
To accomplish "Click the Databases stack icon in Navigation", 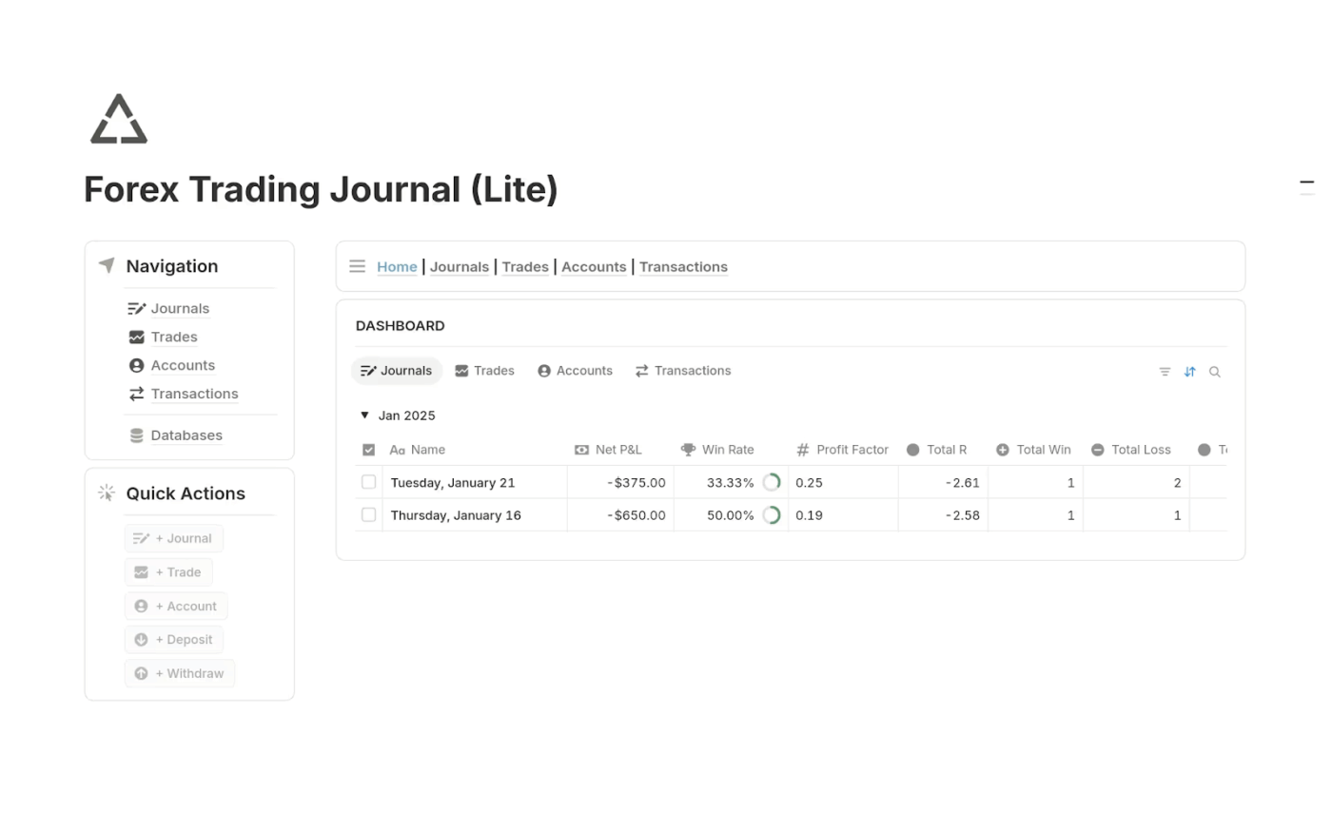I will pyautogui.click(x=137, y=435).
